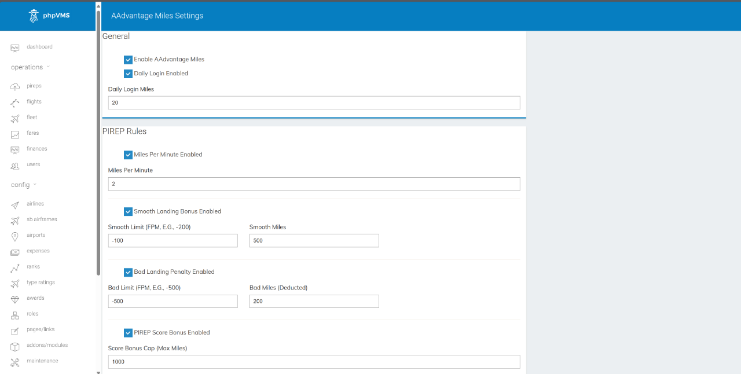Image resolution: width=741 pixels, height=374 pixels.
Task: Click the maintenance tools icon
Action: click(x=15, y=362)
